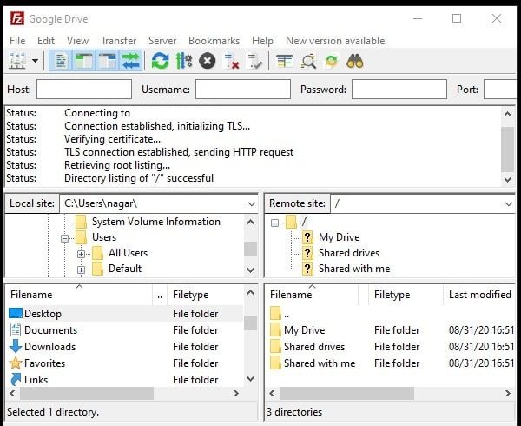Select Desktop folder in local list
This screenshot has height=426, width=521.
coord(125,313)
